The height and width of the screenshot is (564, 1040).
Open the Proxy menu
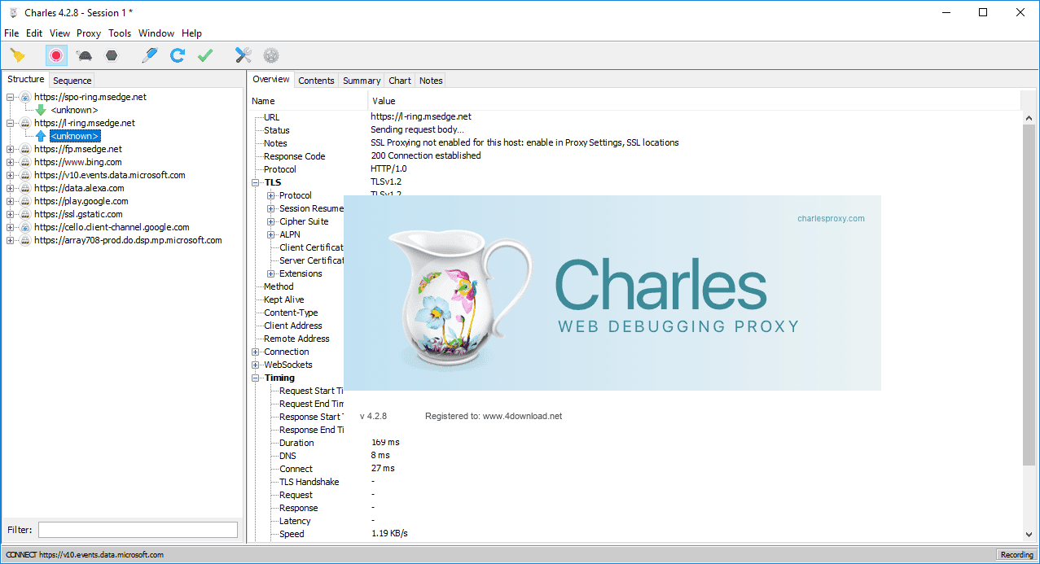tap(88, 33)
